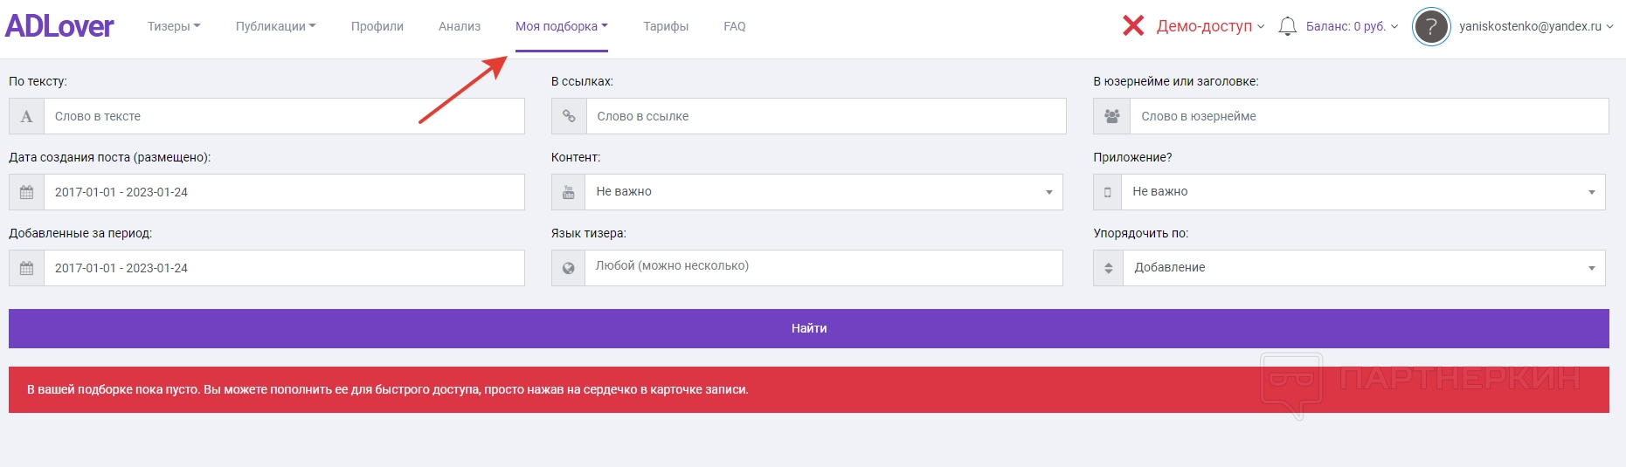Go to the Профили tab
1626x467 pixels.
[377, 26]
